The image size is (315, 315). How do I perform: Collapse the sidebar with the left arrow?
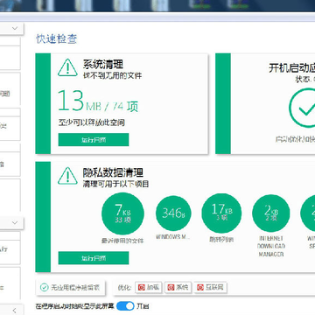[15, 310]
